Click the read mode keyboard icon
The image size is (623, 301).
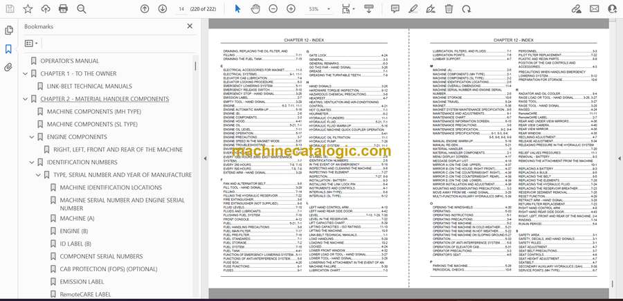(x=369, y=9)
